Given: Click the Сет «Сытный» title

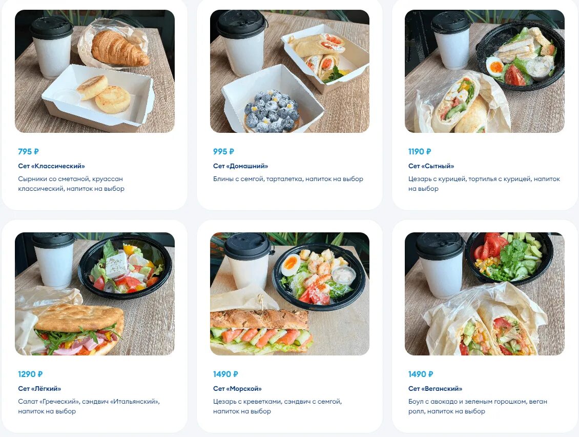Looking at the screenshot, I should pyautogui.click(x=431, y=166).
